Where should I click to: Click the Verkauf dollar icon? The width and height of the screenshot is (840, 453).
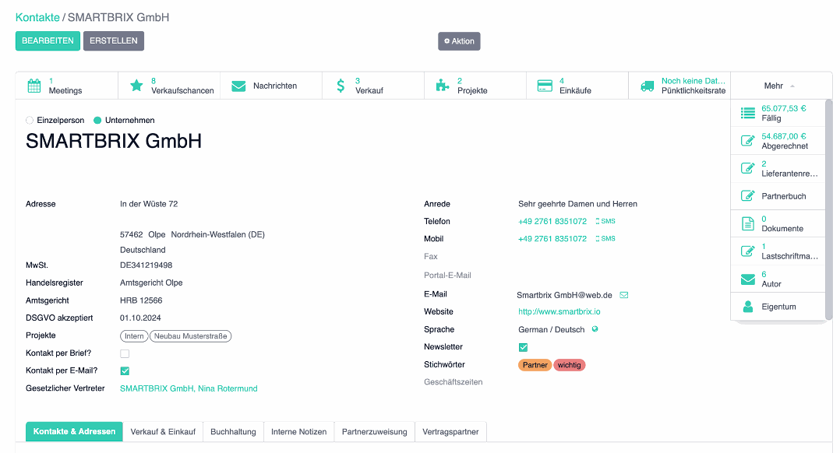click(341, 86)
